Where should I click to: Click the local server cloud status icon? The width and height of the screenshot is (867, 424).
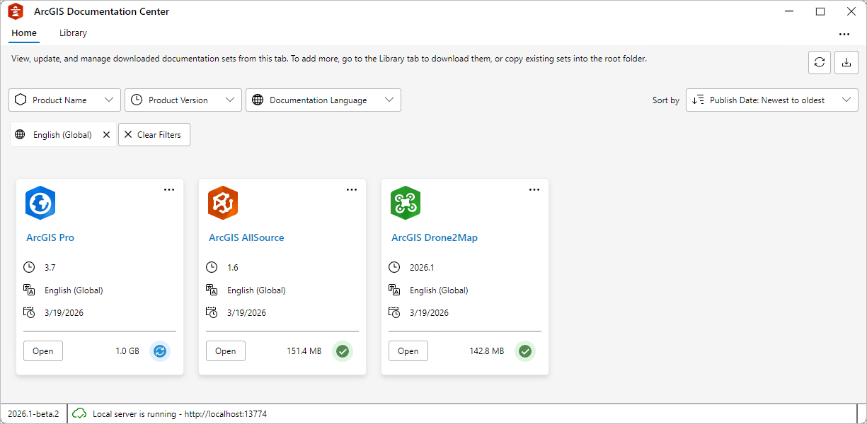79,413
